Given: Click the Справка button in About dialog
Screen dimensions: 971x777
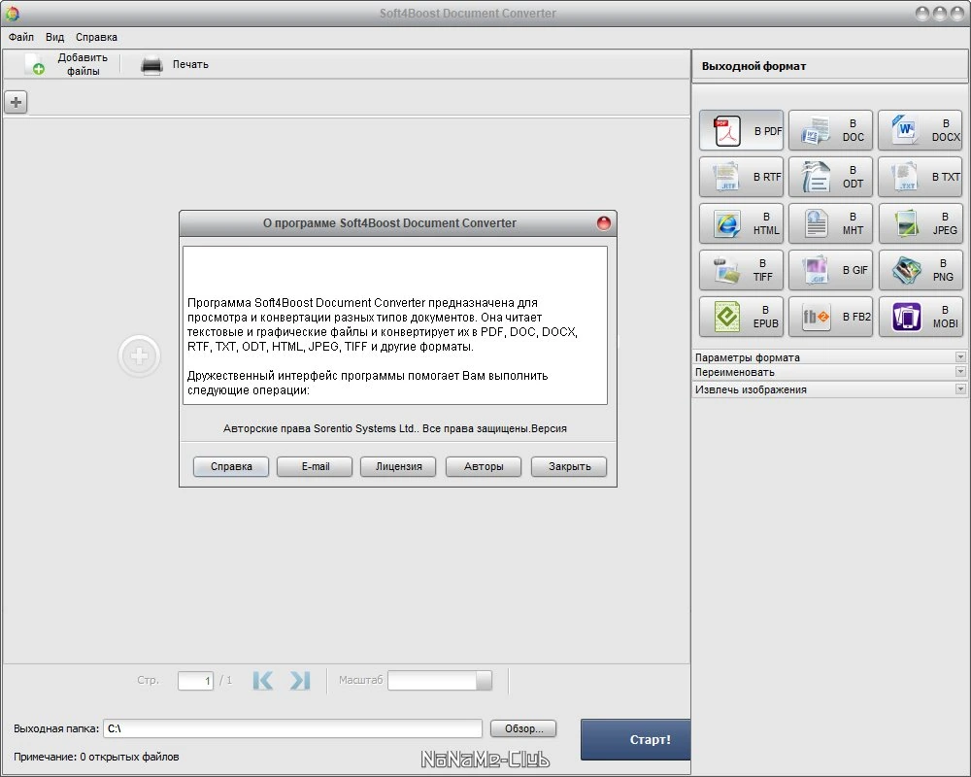Looking at the screenshot, I should point(231,466).
